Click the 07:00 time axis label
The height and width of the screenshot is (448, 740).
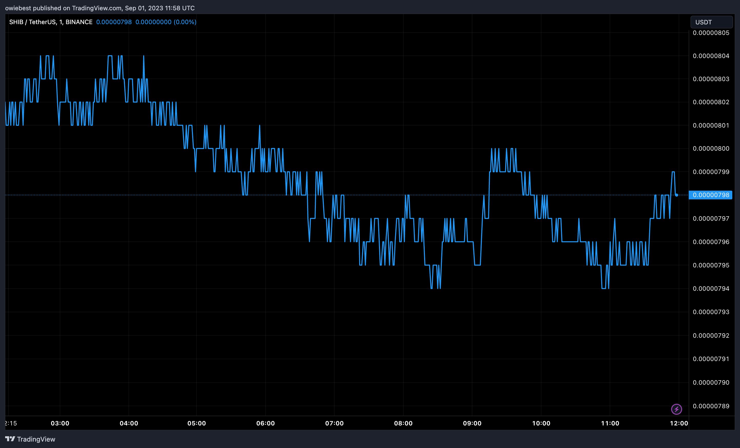click(334, 423)
